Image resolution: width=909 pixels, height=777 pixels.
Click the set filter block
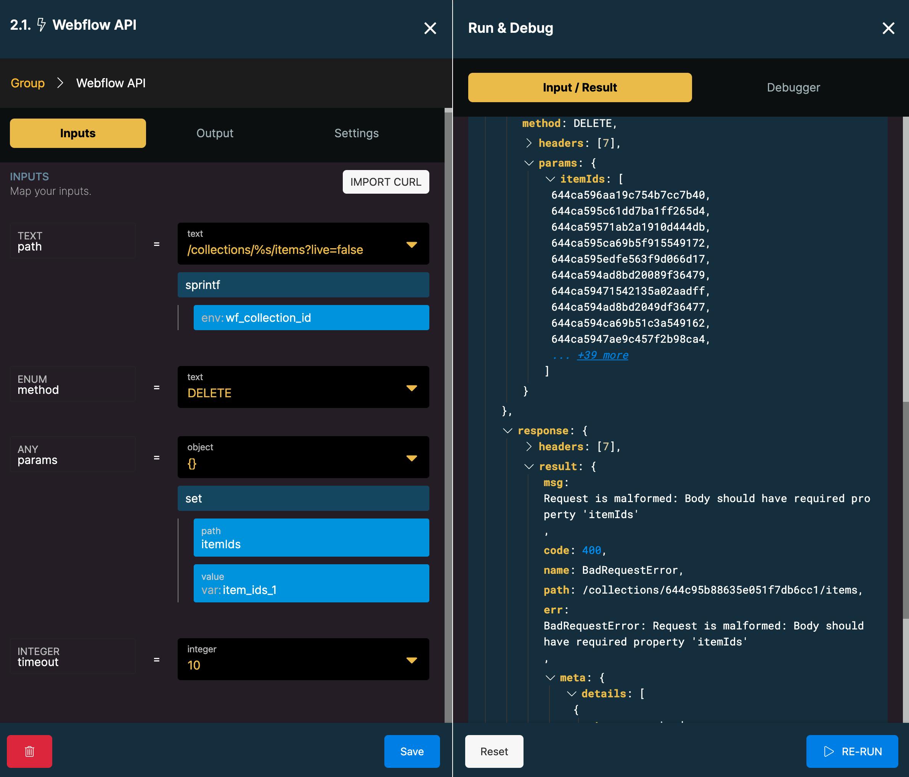[303, 498]
